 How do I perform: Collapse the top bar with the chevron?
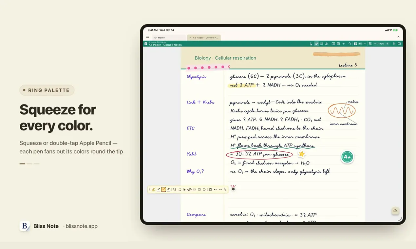click(398, 37)
